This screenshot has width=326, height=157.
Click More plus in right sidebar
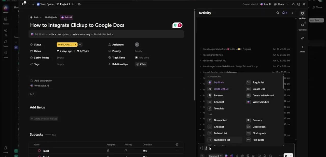coord(302,49)
